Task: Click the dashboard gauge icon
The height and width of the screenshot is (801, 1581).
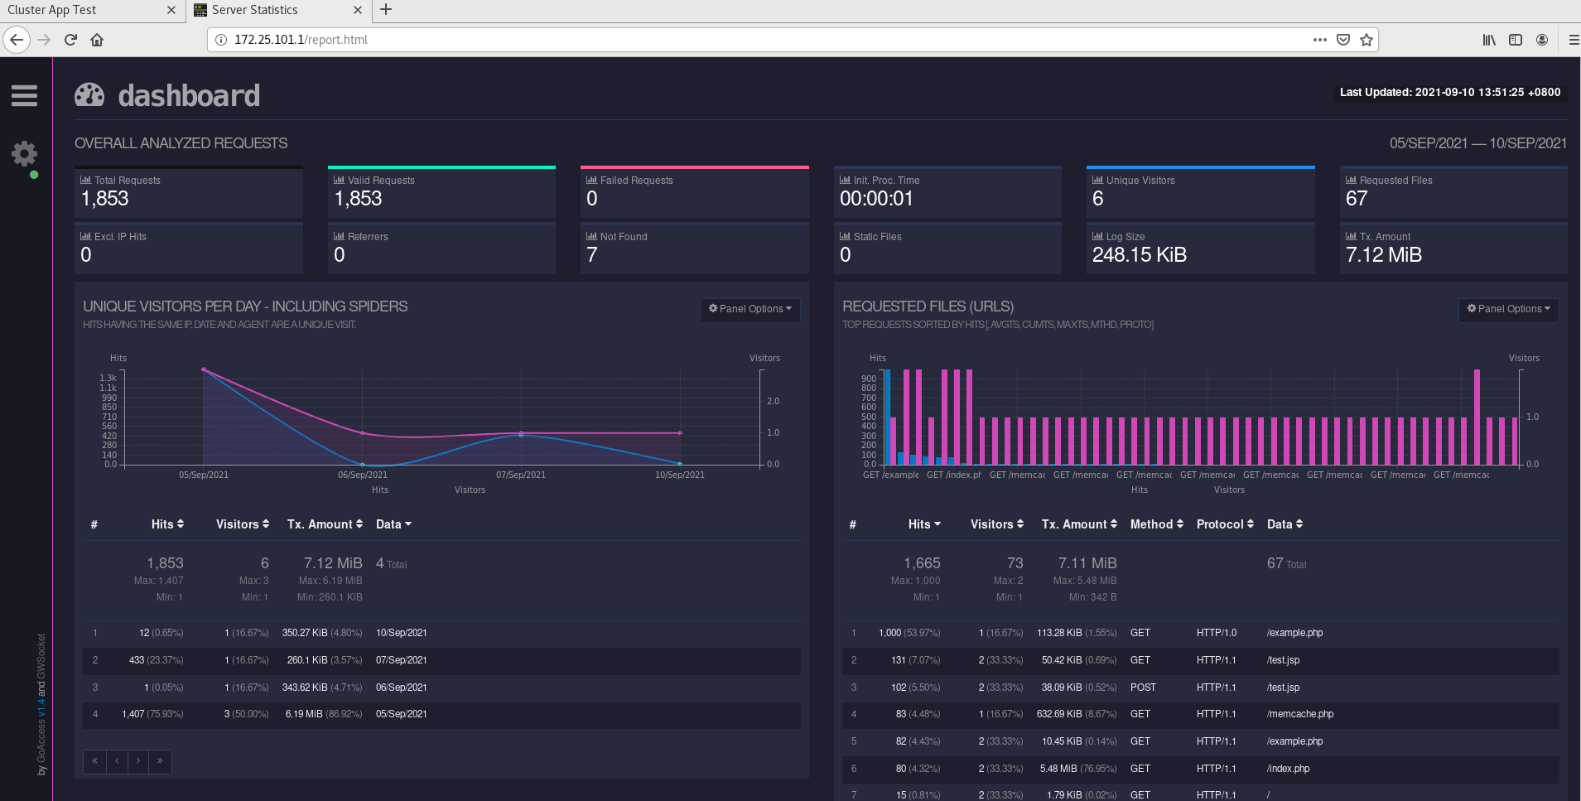Action: point(89,95)
